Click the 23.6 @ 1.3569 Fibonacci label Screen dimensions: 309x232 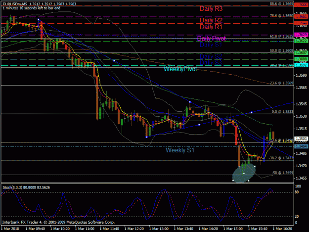(x=281, y=83)
